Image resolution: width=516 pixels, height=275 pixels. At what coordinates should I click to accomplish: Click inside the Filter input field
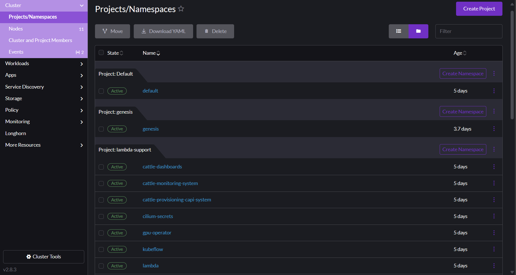[468, 31]
